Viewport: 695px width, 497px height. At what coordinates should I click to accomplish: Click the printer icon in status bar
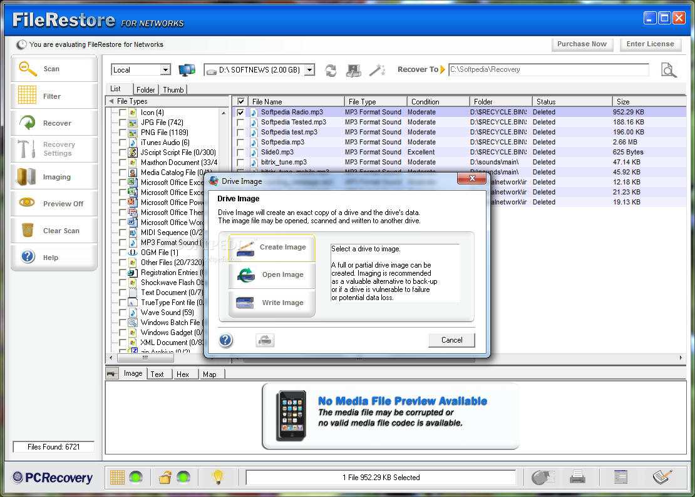[x=577, y=477]
